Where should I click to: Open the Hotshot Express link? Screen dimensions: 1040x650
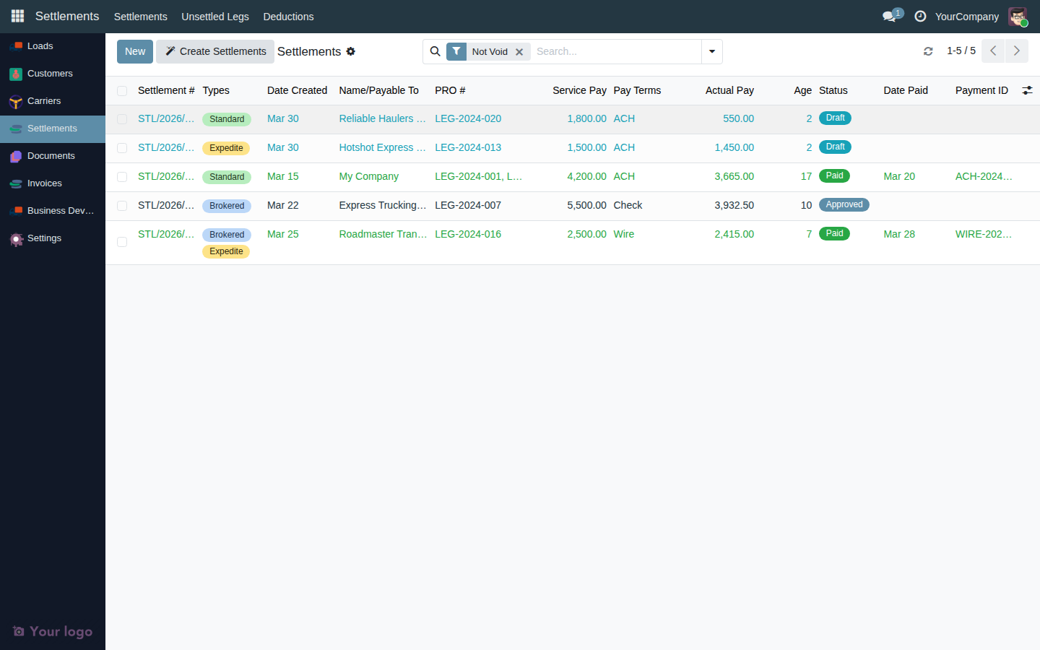(x=383, y=147)
